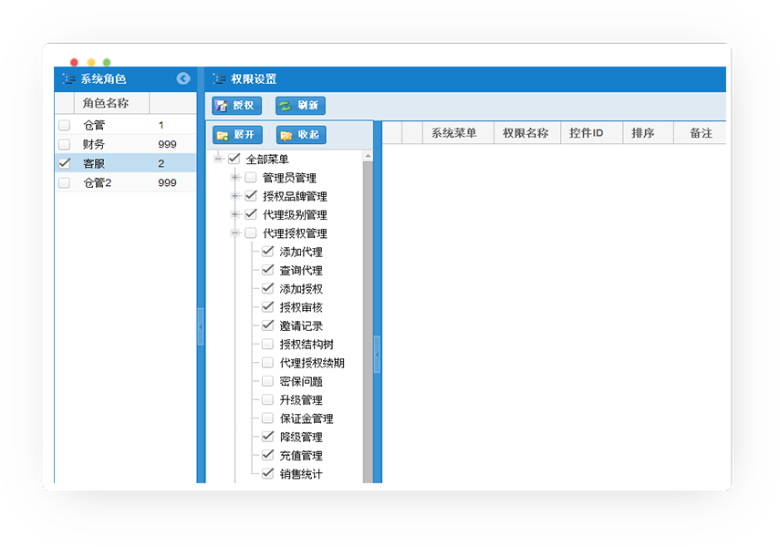Click the 展开 expand-all folder icon
780x547 pixels.
pyautogui.click(x=223, y=136)
